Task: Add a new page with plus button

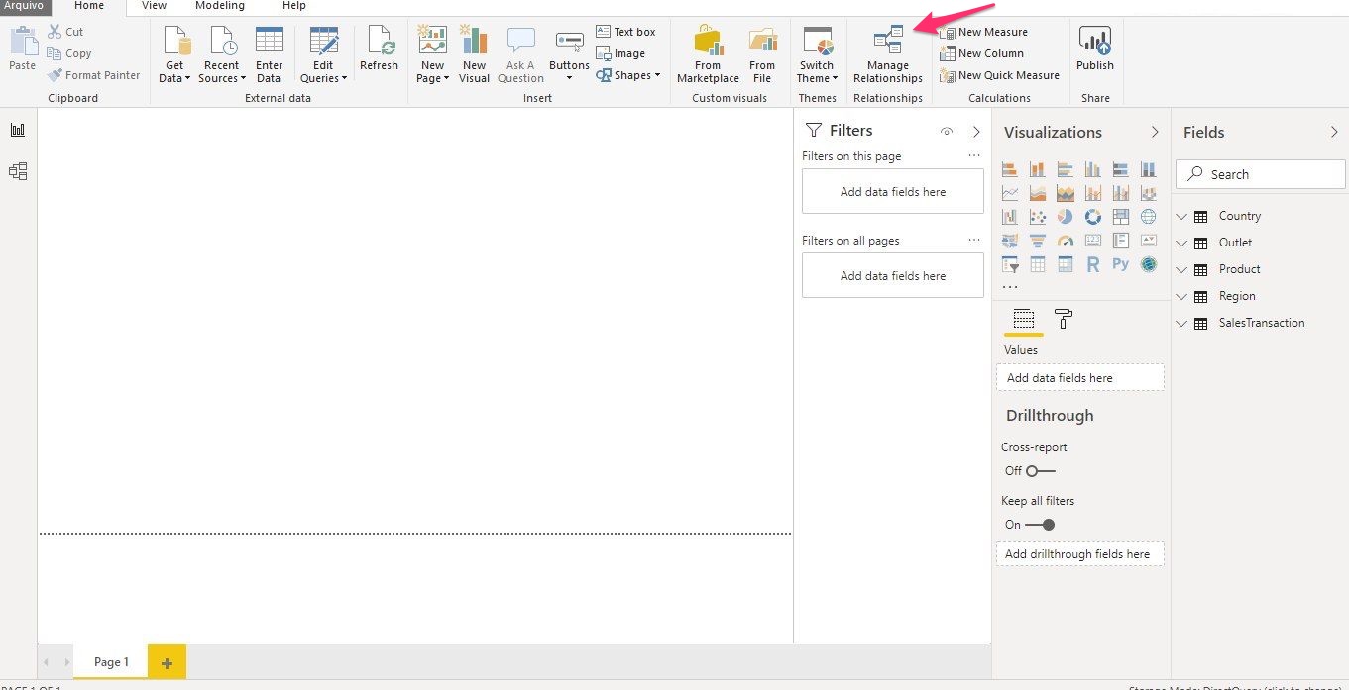Action: 167,662
